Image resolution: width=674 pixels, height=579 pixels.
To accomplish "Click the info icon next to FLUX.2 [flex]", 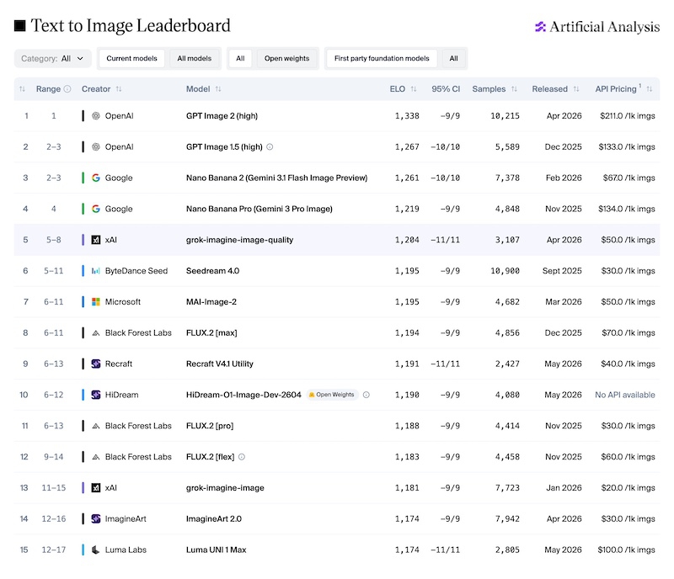I will pyautogui.click(x=242, y=457).
